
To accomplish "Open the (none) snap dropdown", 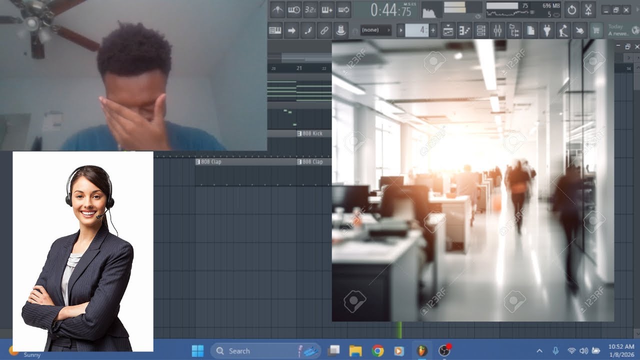I will pos(376,30).
